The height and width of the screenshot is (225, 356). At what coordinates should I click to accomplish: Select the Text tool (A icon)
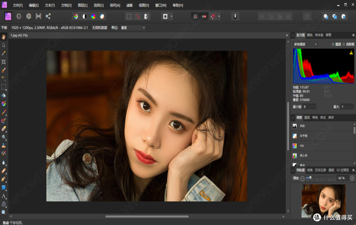point(4,196)
